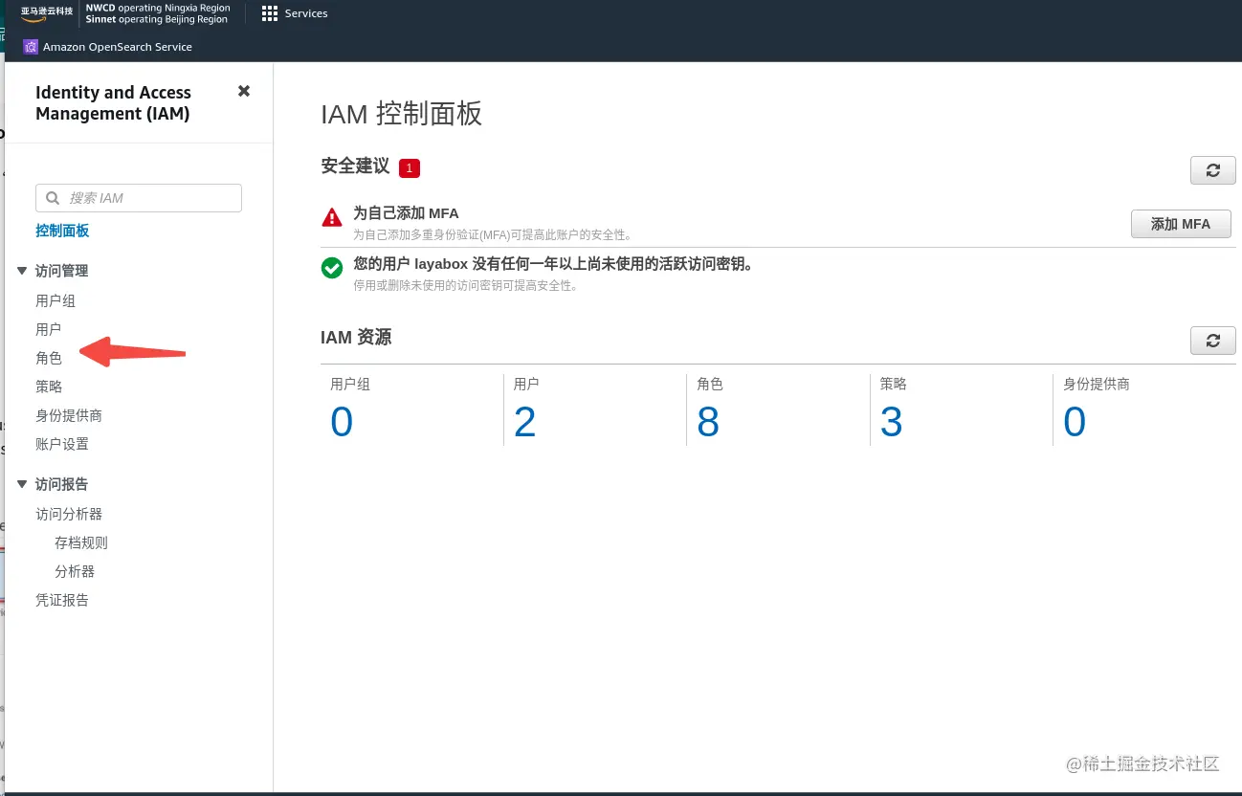Image resolution: width=1242 pixels, height=796 pixels.
Task: Open 分析器 sub-item in sidebar
Action: pos(75,571)
